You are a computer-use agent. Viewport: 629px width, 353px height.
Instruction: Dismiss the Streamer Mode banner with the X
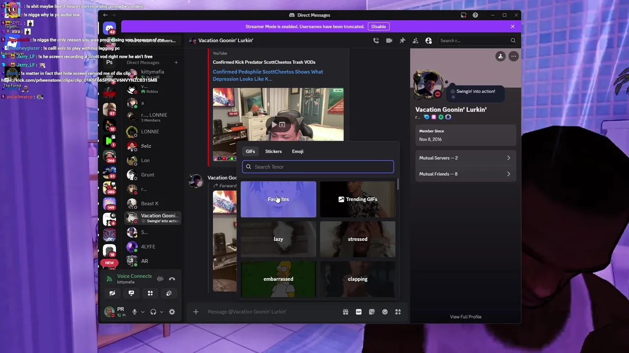(x=513, y=26)
